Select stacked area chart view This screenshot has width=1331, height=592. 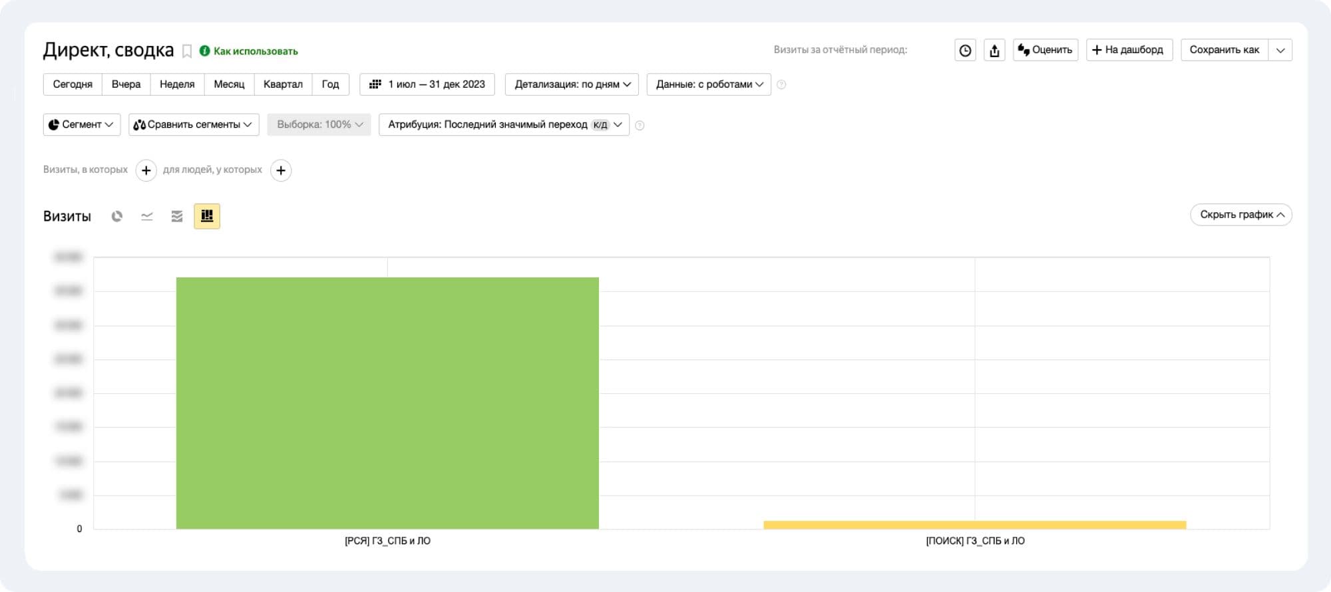coord(177,216)
